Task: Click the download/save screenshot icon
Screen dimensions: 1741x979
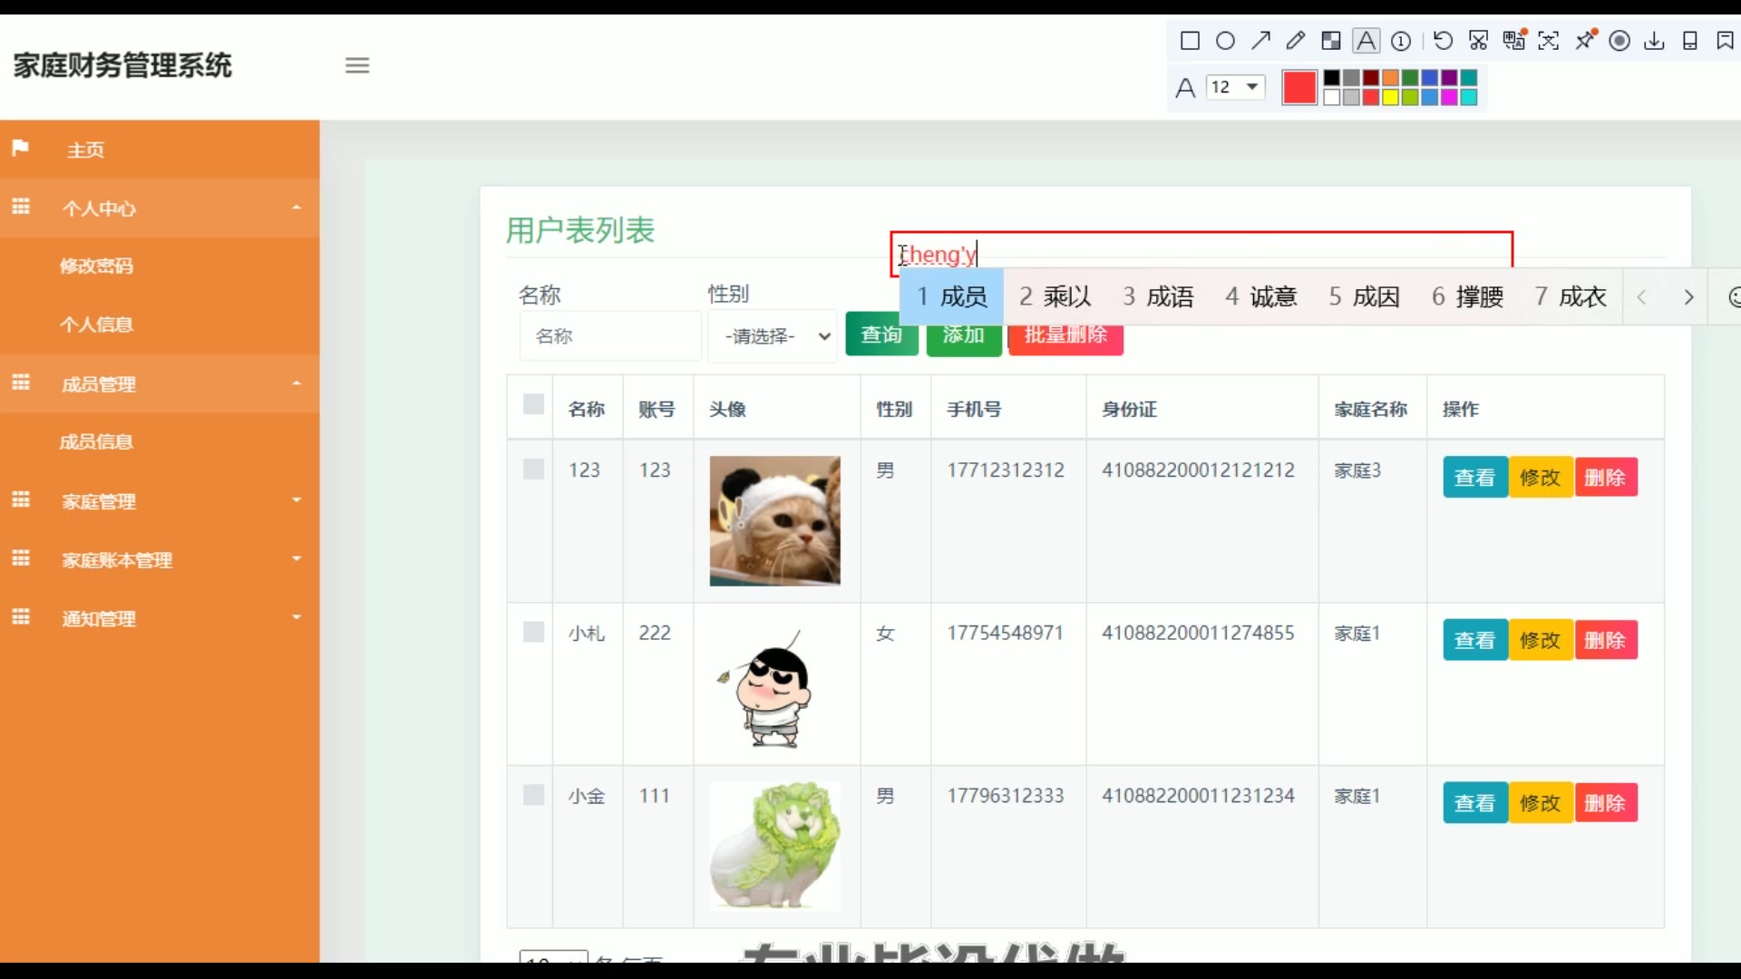Action: pos(1654,41)
